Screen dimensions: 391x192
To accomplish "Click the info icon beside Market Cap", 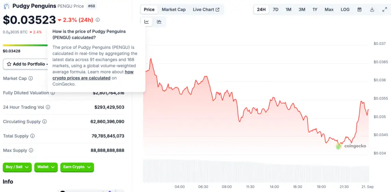I will point(31,78).
